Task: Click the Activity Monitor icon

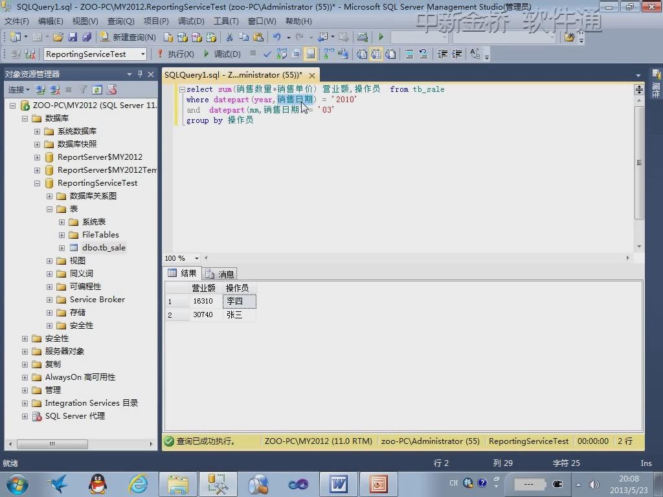Action: coord(363,37)
